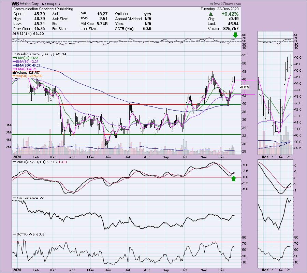Click the WB ticker symbol in the header
Screen dimensions: 307x273
tap(15, 4)
